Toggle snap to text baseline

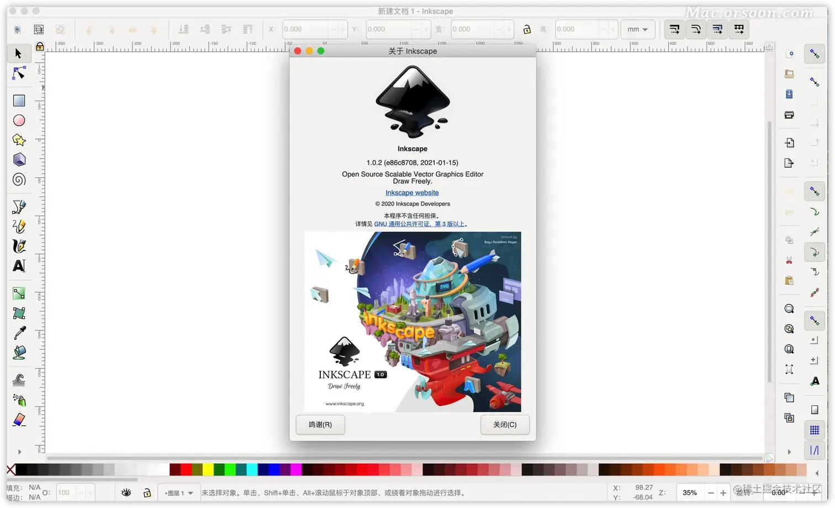(815, 381)
